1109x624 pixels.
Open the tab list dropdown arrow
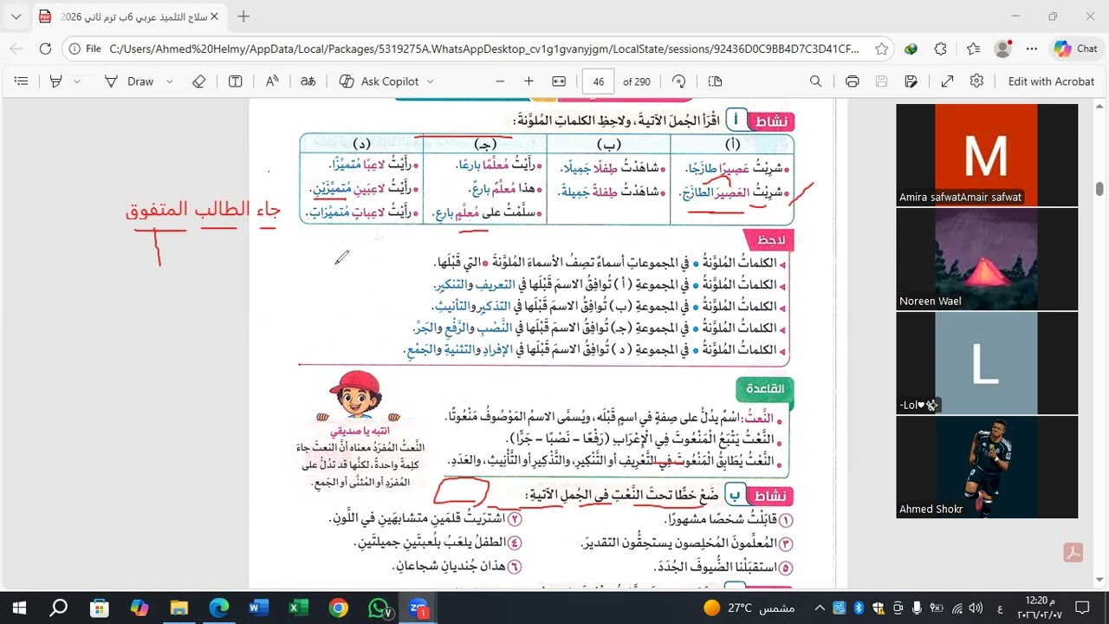[16, 16]
